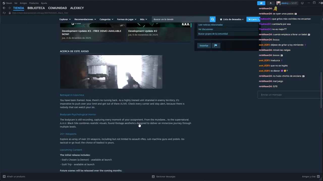Open the Steam menu
Viewport: 323px width, 181px height.
click(9, 3)
